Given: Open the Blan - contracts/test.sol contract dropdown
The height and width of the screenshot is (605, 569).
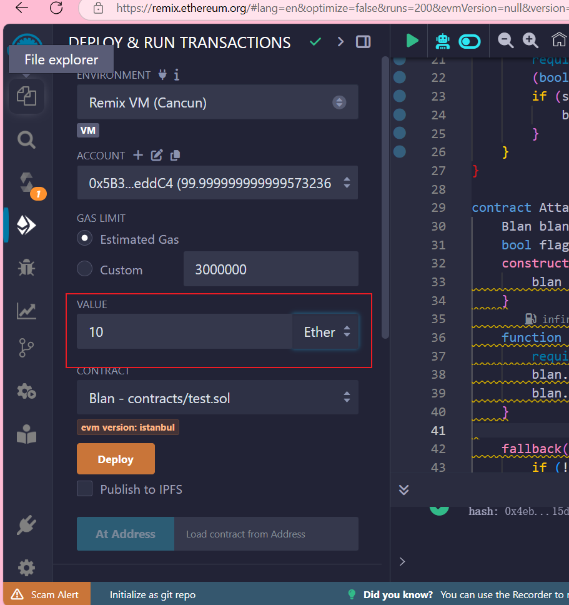Looking at the screenshot, I should 217,397.
